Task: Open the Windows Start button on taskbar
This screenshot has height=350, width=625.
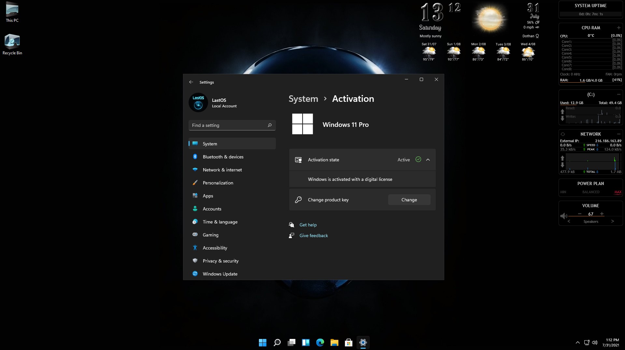Action: tap(263, 343)
